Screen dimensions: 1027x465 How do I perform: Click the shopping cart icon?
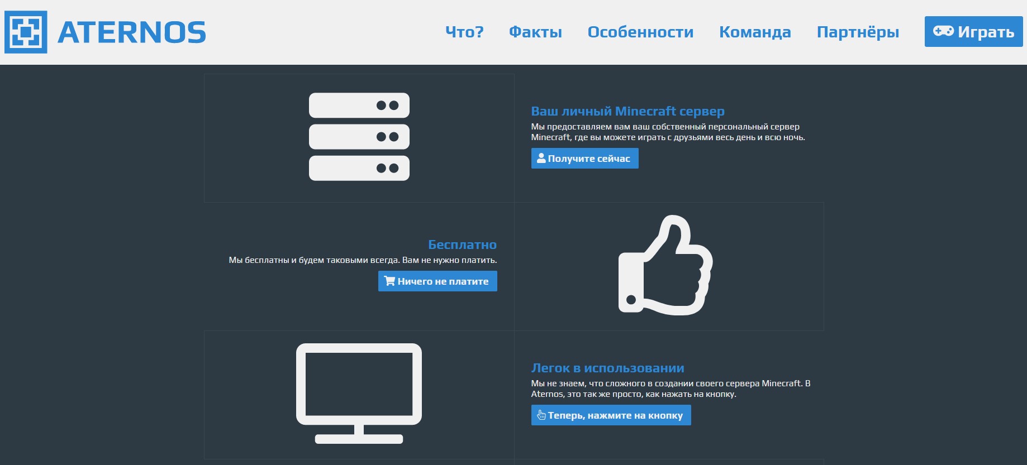point(389,281)
